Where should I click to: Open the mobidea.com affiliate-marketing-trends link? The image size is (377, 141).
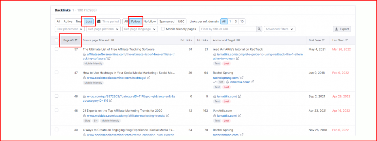coord(126,116)
